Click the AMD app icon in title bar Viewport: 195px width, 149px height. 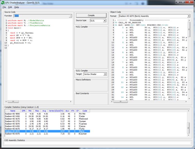click(3, 3)
